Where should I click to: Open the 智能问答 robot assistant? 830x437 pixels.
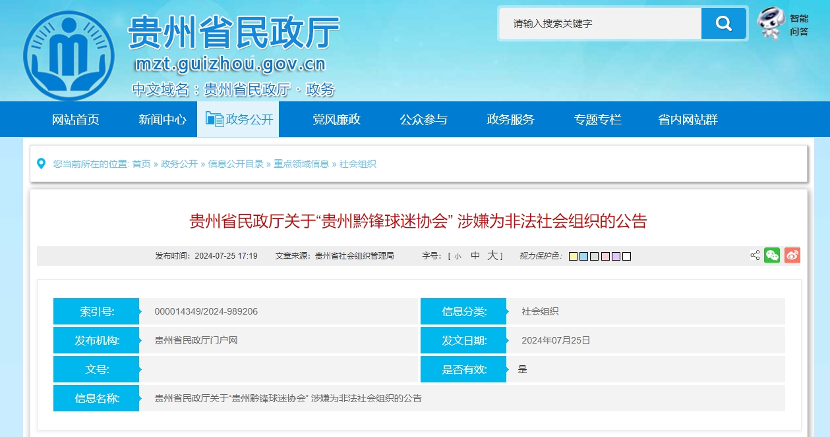[783, 24]
